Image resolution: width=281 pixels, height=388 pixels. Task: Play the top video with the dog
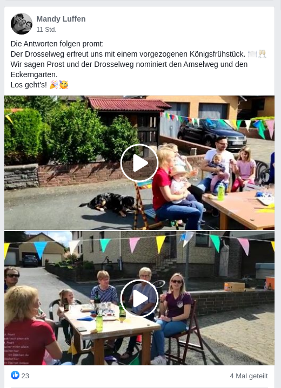click(x=139, y=163)
